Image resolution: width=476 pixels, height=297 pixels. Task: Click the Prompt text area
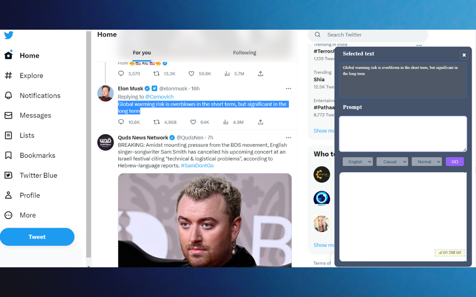coord(403,134)
